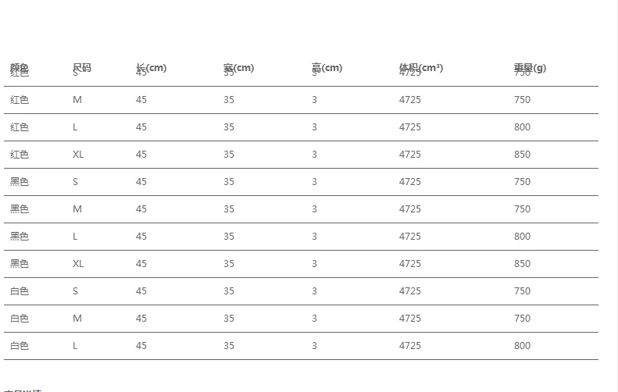Click the 颜色 column header
Image resolution: width=618 pixels, height=392 pixels.
pos(20,68)
